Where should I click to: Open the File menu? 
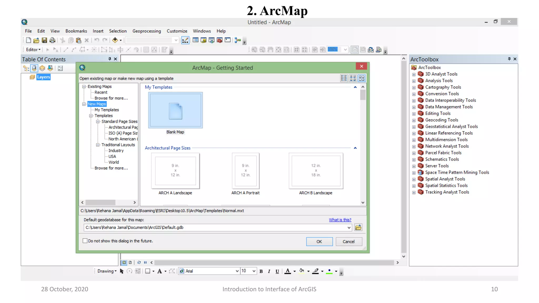click(x=28, y=31)
